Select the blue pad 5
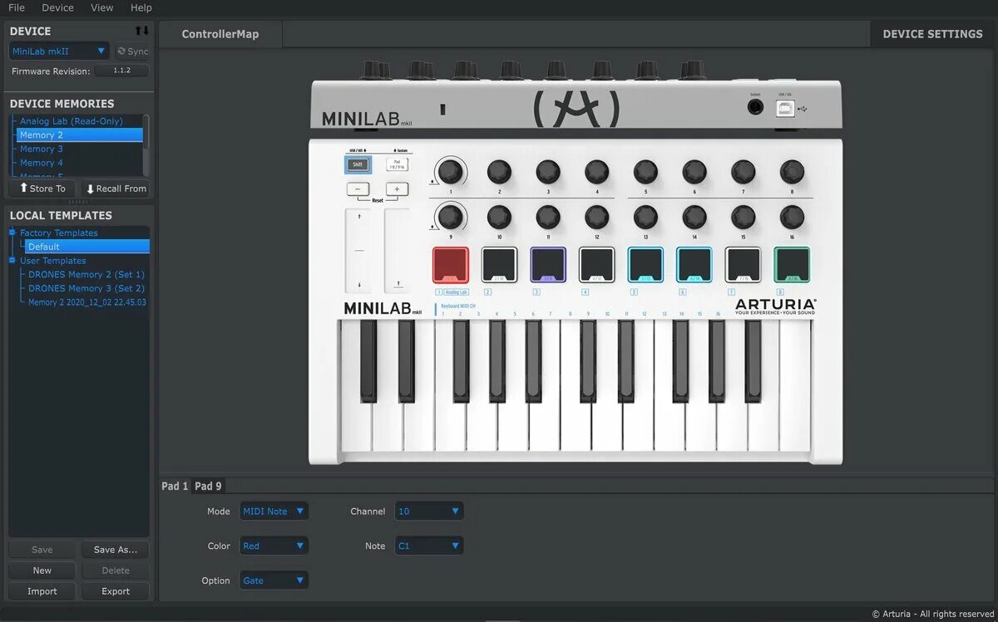This screenshot has height=622, width=998. pyautogui.click(x=645, y=265)
